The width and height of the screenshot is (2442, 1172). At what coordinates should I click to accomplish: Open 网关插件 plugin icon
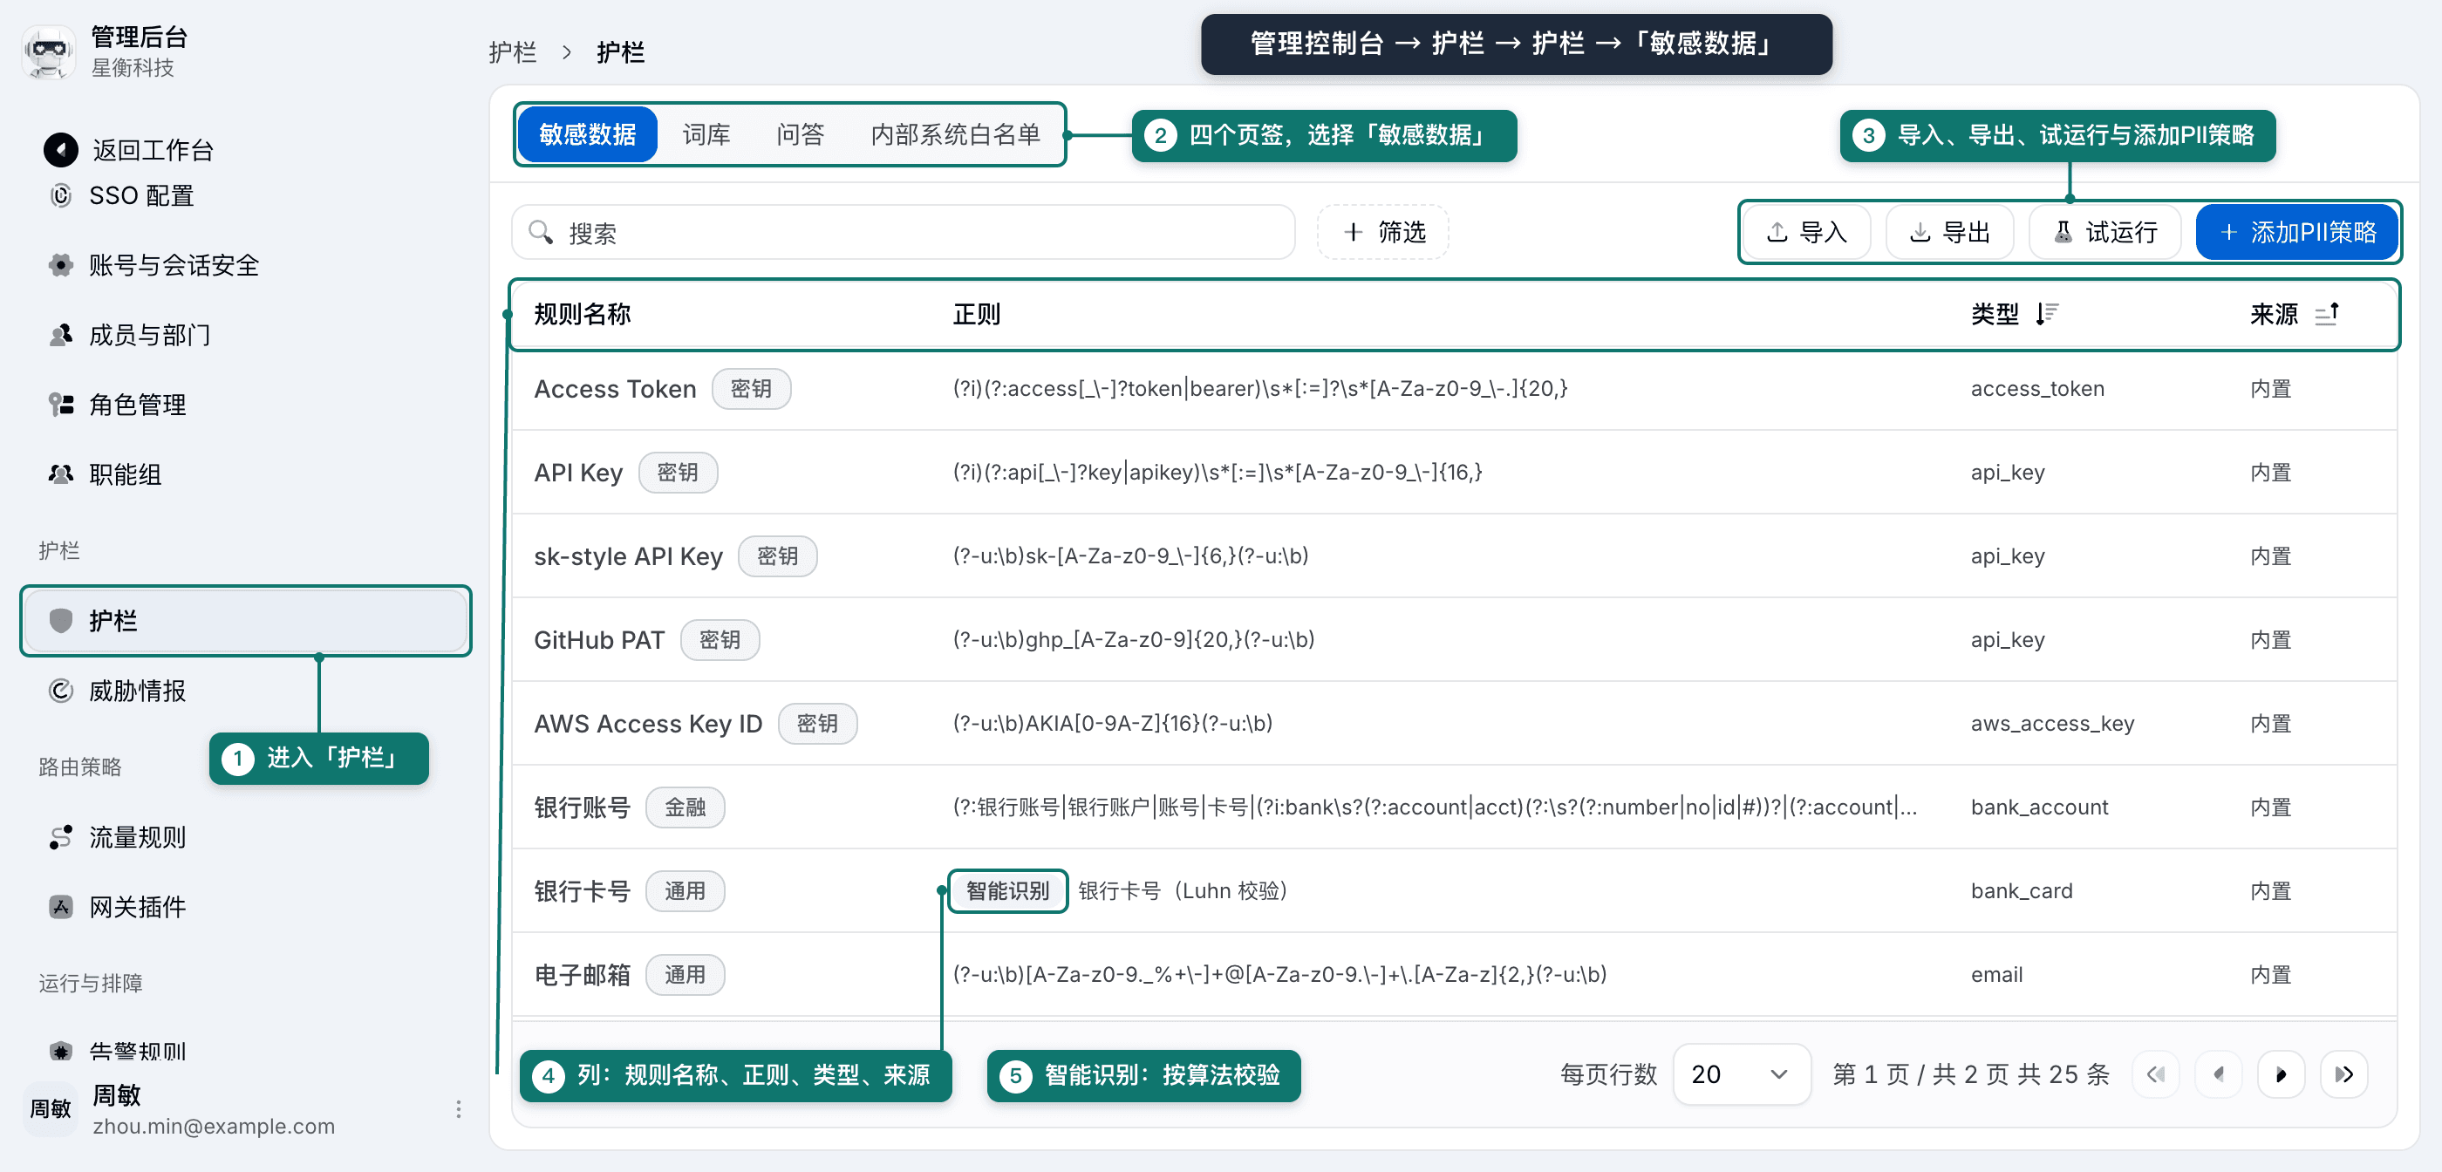point(61,908)
